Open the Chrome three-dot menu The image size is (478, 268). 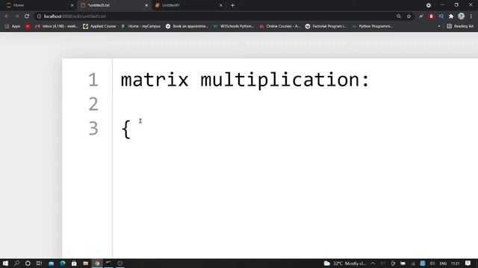pyautogui.click(x=471, y=16)
